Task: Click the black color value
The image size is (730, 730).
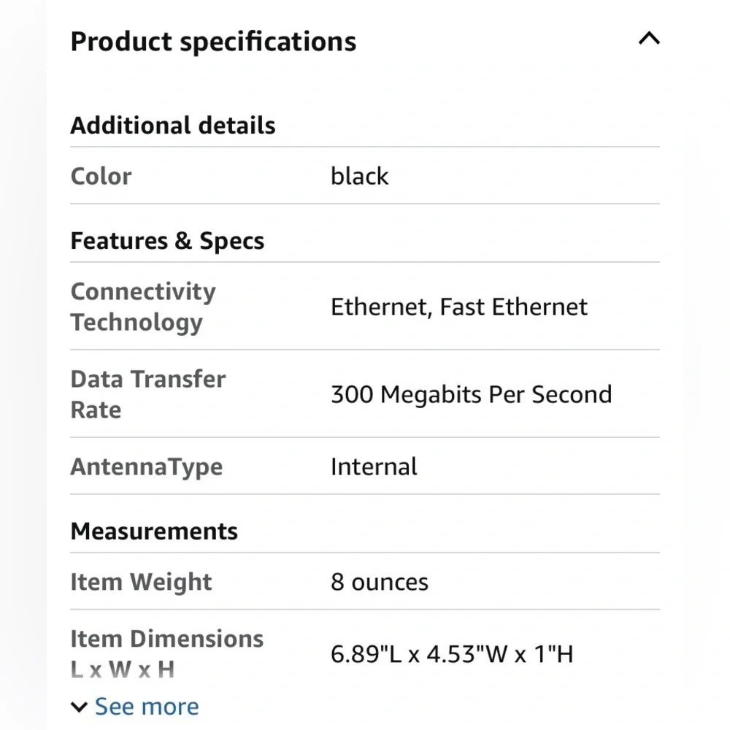Action: click(x=360, y=176)
